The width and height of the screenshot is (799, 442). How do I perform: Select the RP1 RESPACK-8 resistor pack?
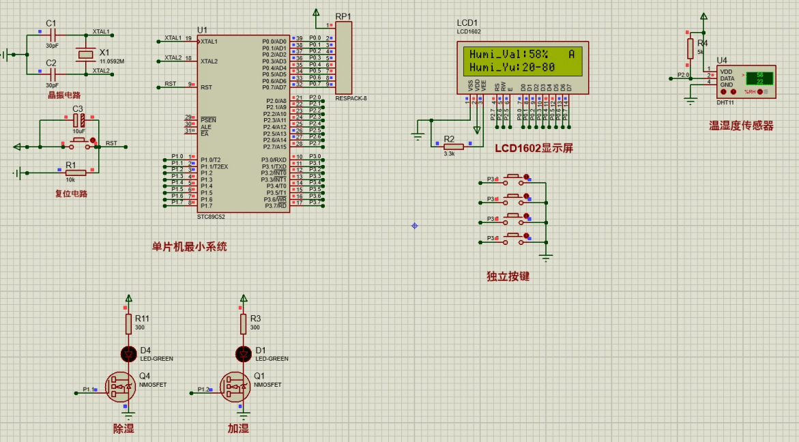[x=343, y=58]
